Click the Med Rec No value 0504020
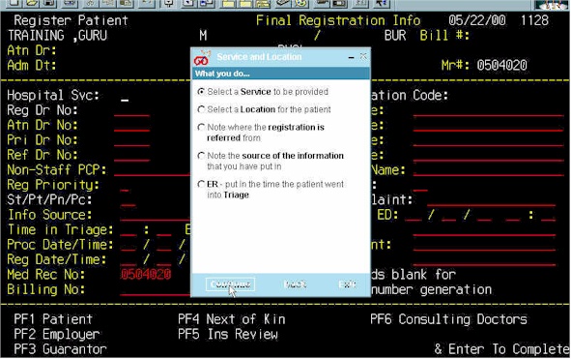 pyautogui.click(x=146, y=275)
